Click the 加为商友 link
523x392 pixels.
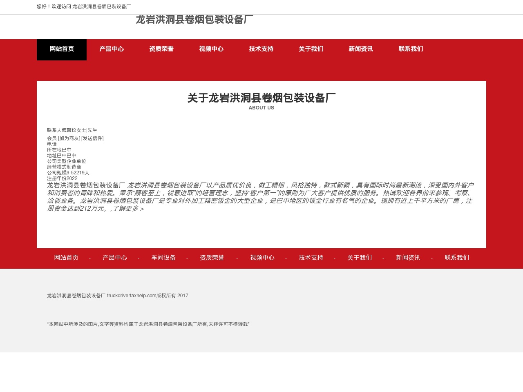(69, 138)
